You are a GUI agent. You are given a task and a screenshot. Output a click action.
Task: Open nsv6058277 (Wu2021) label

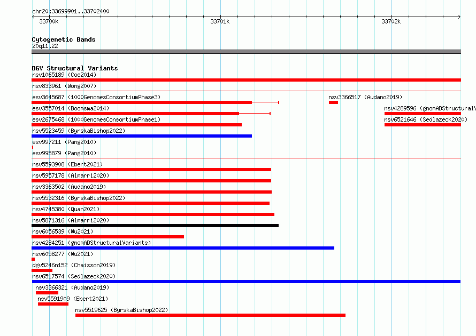tap(63, 254)
